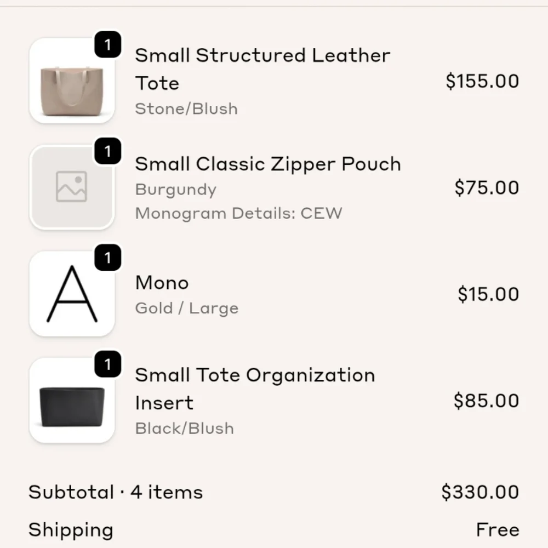Click the quantity badge on the Zipper Pouch
548x548 pixels.
(108, 152)
